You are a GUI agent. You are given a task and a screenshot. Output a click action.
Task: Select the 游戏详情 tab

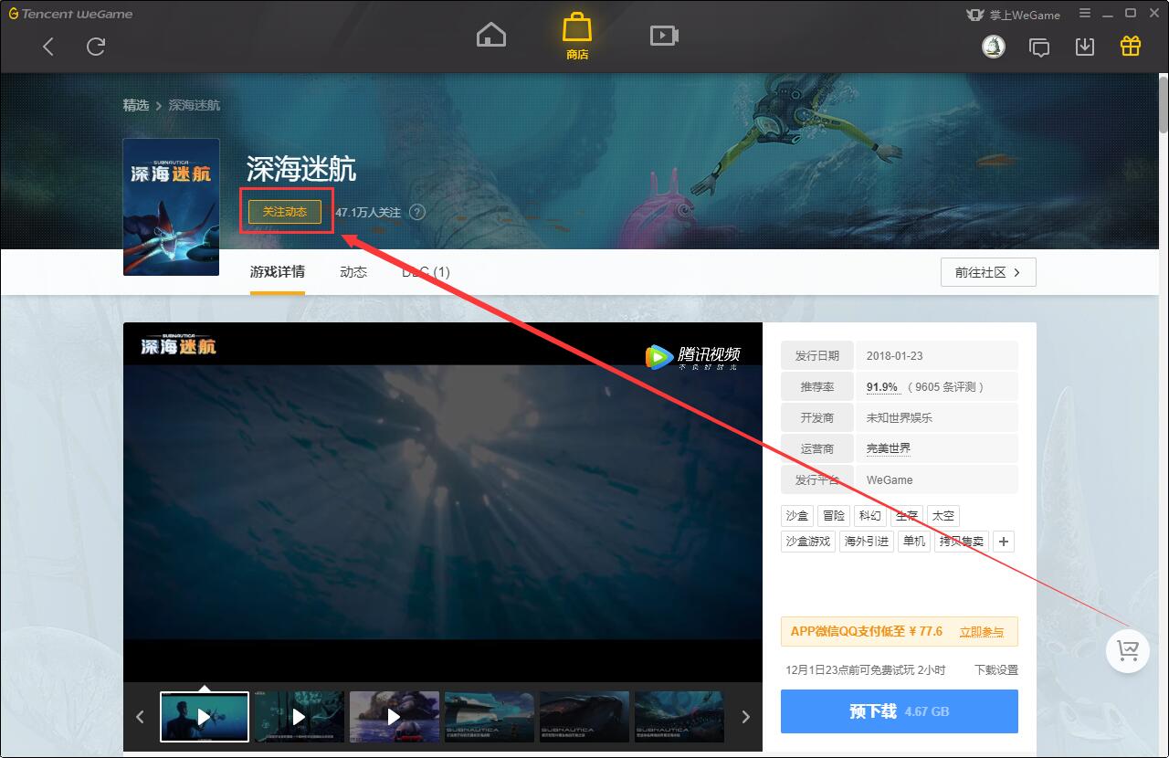tap(278, 272)
